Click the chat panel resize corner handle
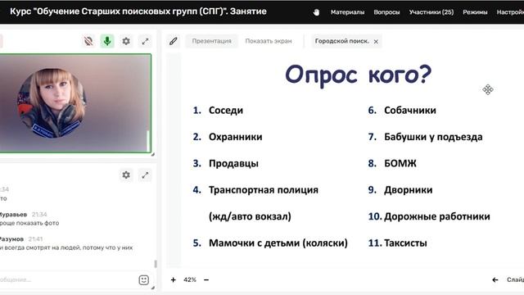Screen dimensions: 524x295 153,288
